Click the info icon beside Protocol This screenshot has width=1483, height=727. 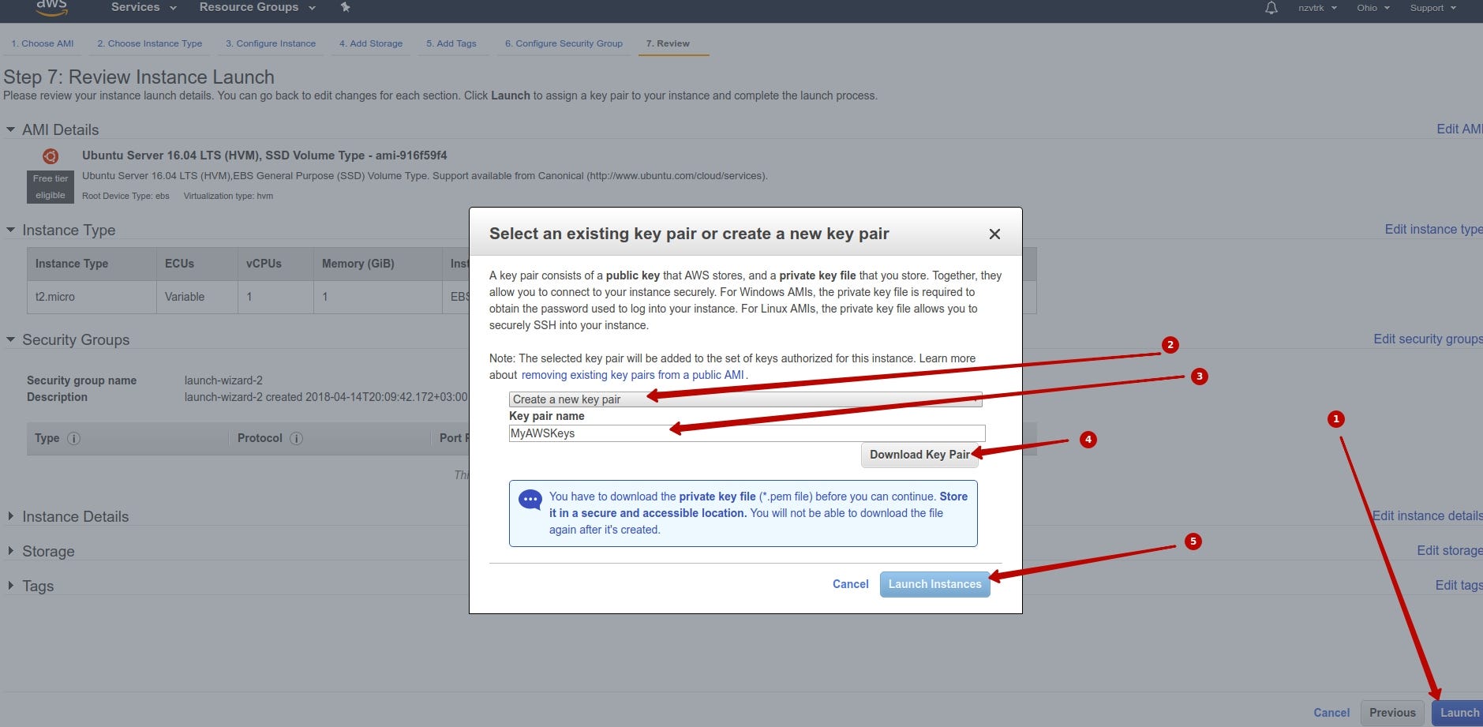[295, 438]
